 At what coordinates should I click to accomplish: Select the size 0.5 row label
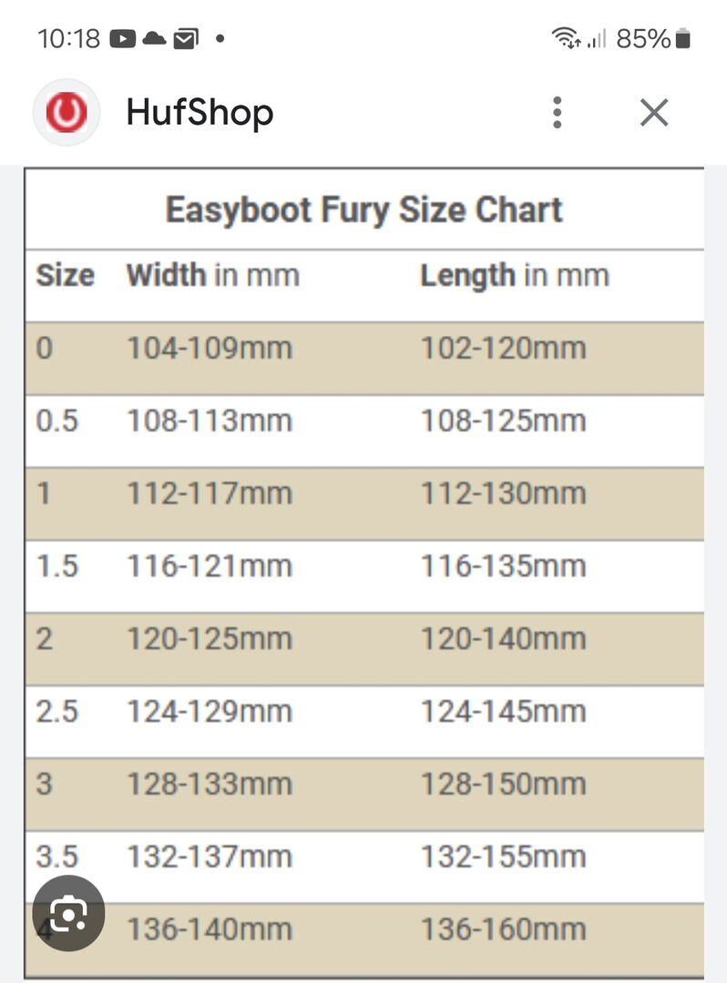coord(57,421)
